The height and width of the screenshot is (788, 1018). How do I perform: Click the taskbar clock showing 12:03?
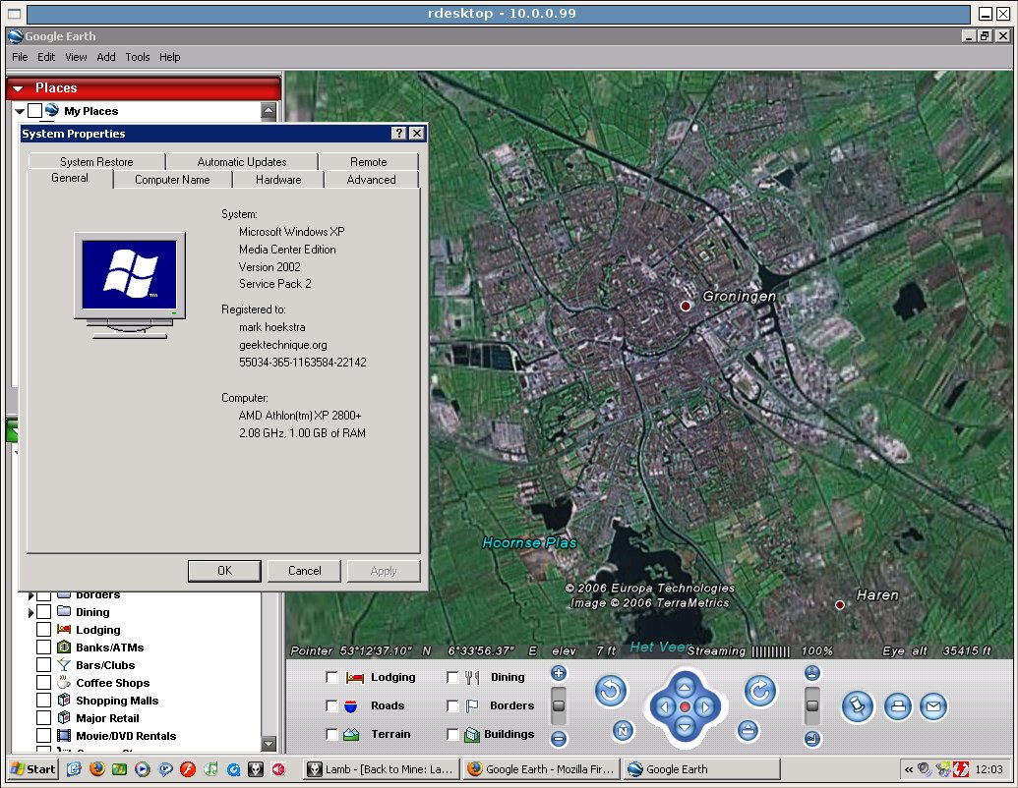pyautogui.click(x=988, y=770)
